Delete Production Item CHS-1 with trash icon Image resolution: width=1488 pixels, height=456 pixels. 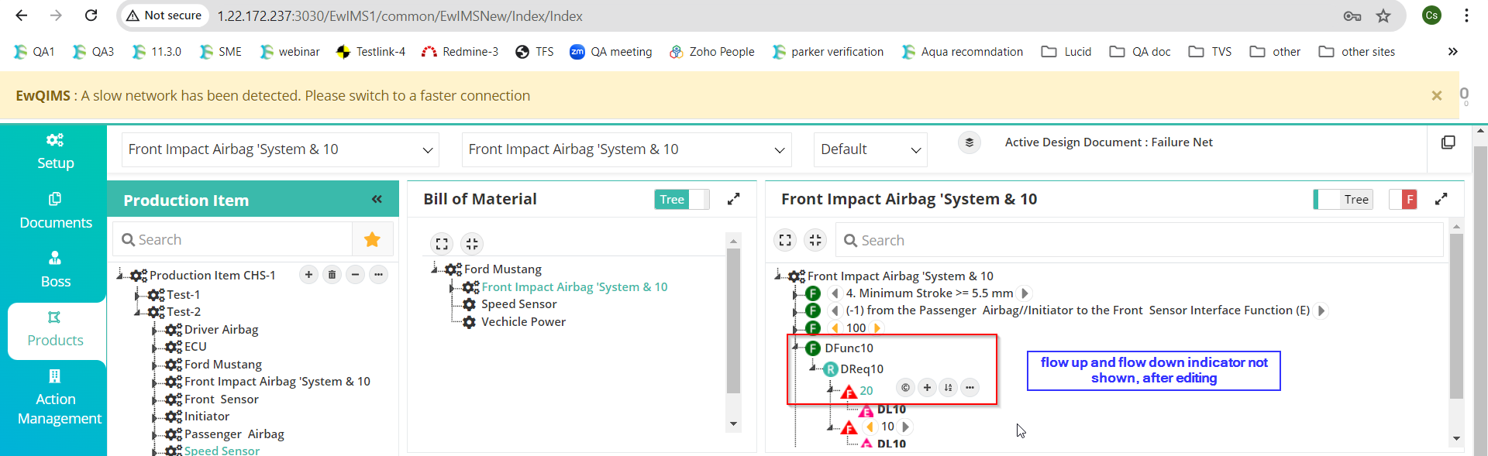(332, 275)
